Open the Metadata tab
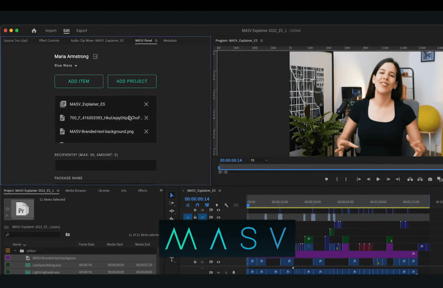This screenshot has width=443, height=288. (170, 40)
